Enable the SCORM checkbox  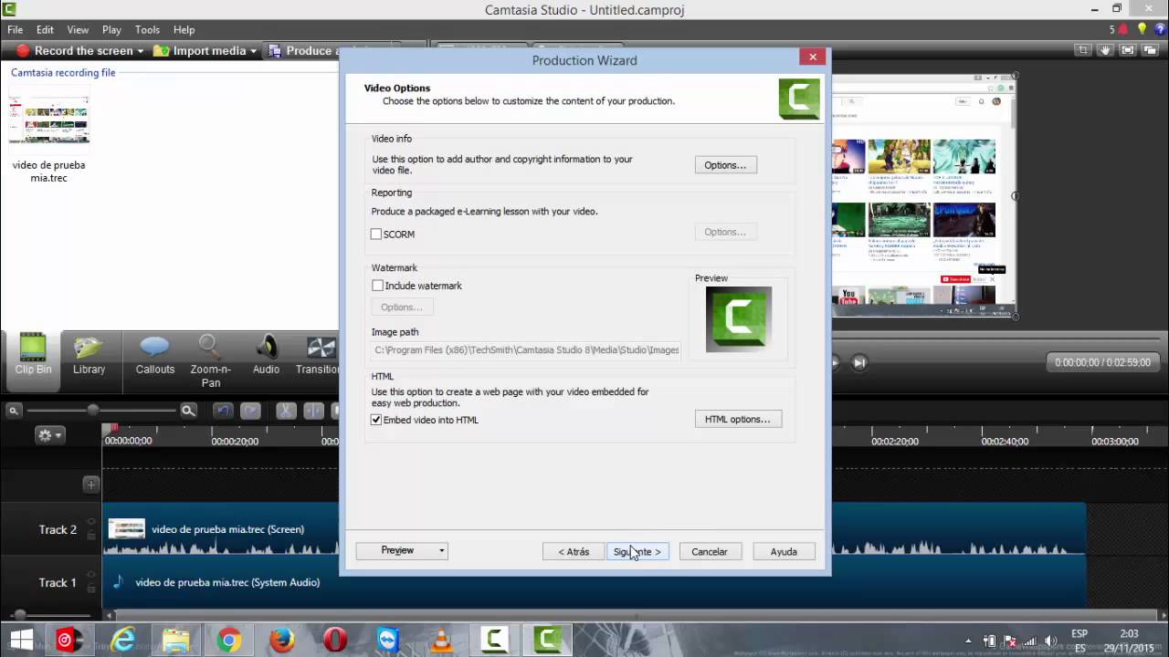point(376,235)
